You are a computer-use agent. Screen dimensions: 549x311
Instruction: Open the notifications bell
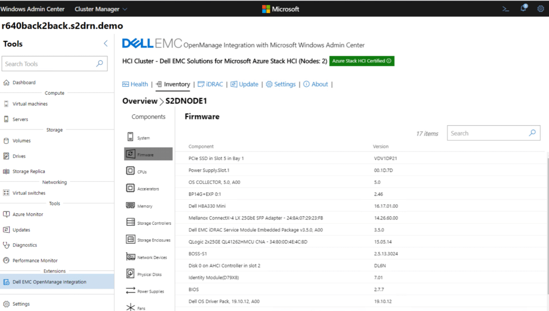pos(524,8)
